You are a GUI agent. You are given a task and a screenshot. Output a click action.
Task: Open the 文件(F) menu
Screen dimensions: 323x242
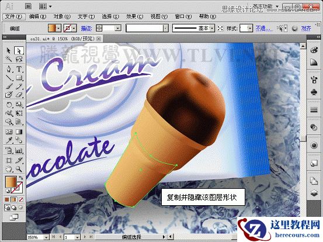13,16
